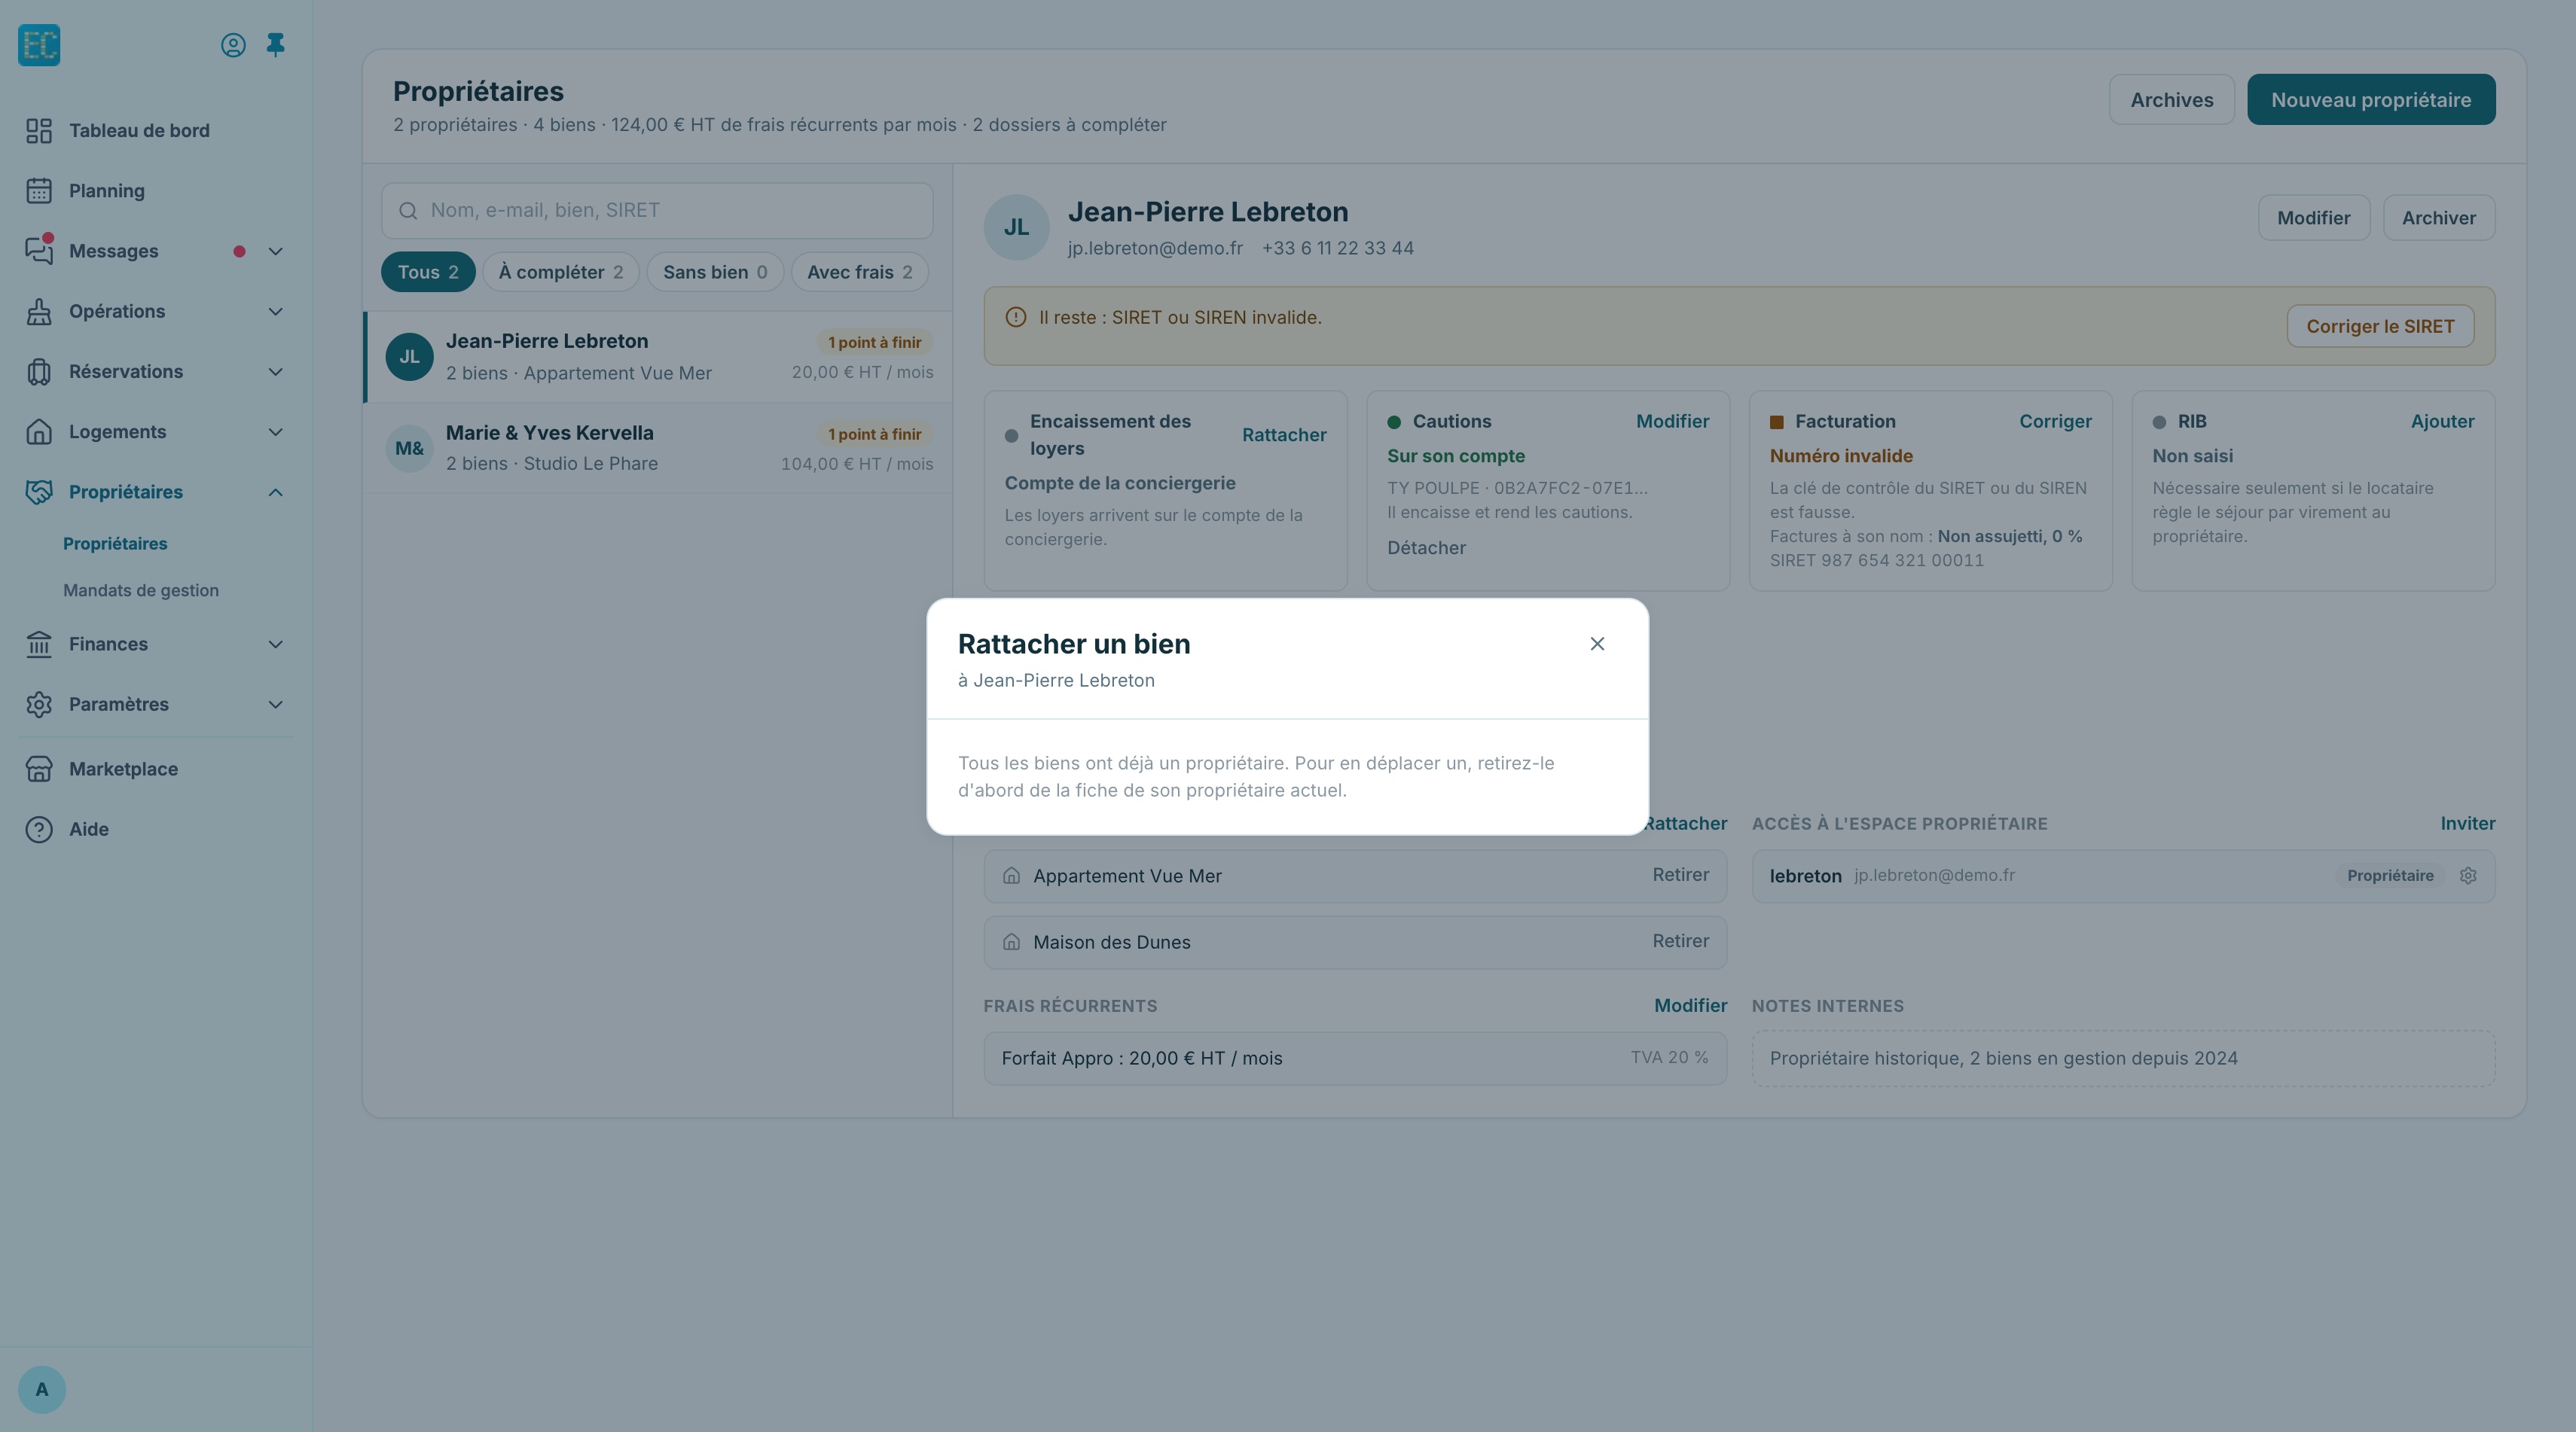2576x1432 pixels.
Task: Expand the Opérations menu chevron
Action: click(276, 312)
